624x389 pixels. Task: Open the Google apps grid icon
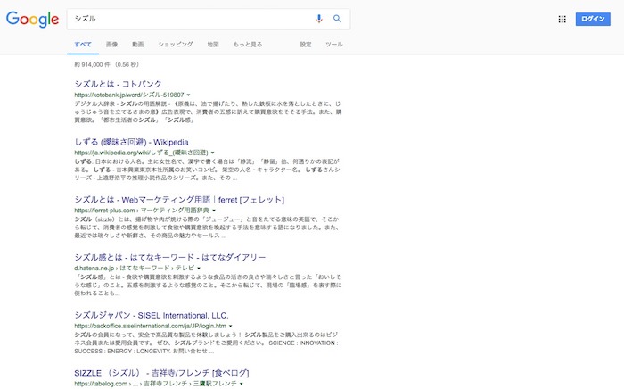click(562, 19)
